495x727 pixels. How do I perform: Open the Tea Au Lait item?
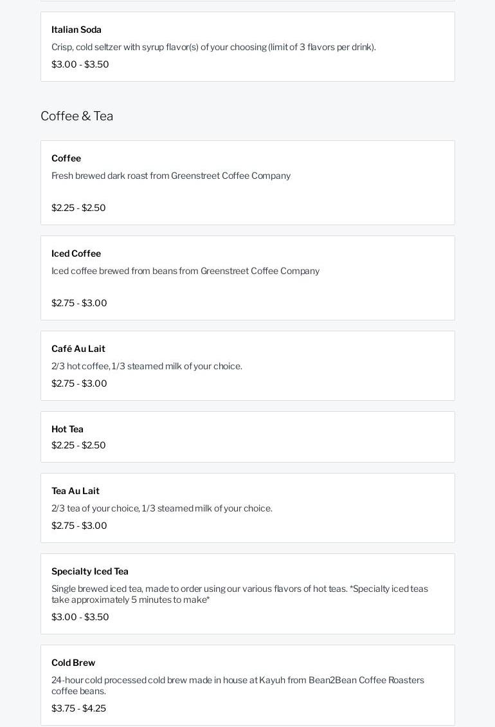point(75,491)
